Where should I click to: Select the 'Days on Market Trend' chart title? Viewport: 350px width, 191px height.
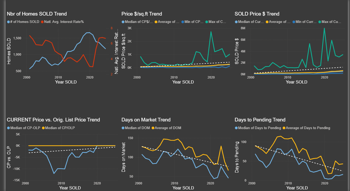[146, 120]
